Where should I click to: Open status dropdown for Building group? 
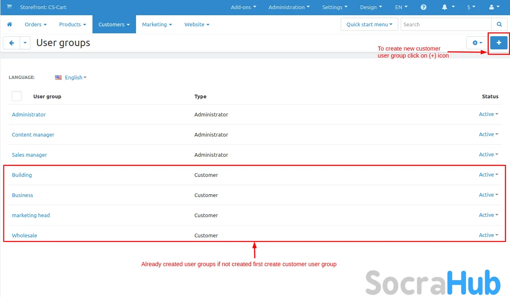point(488,175)
